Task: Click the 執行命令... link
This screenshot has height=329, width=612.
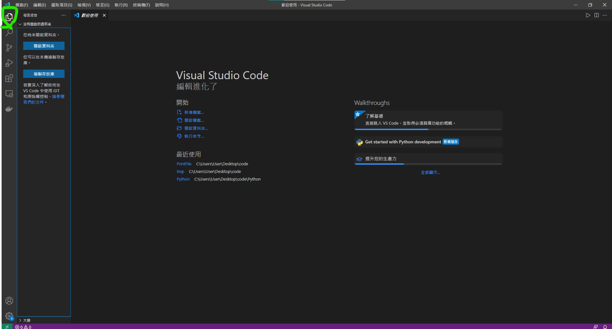Action: [x=194, y=136]
